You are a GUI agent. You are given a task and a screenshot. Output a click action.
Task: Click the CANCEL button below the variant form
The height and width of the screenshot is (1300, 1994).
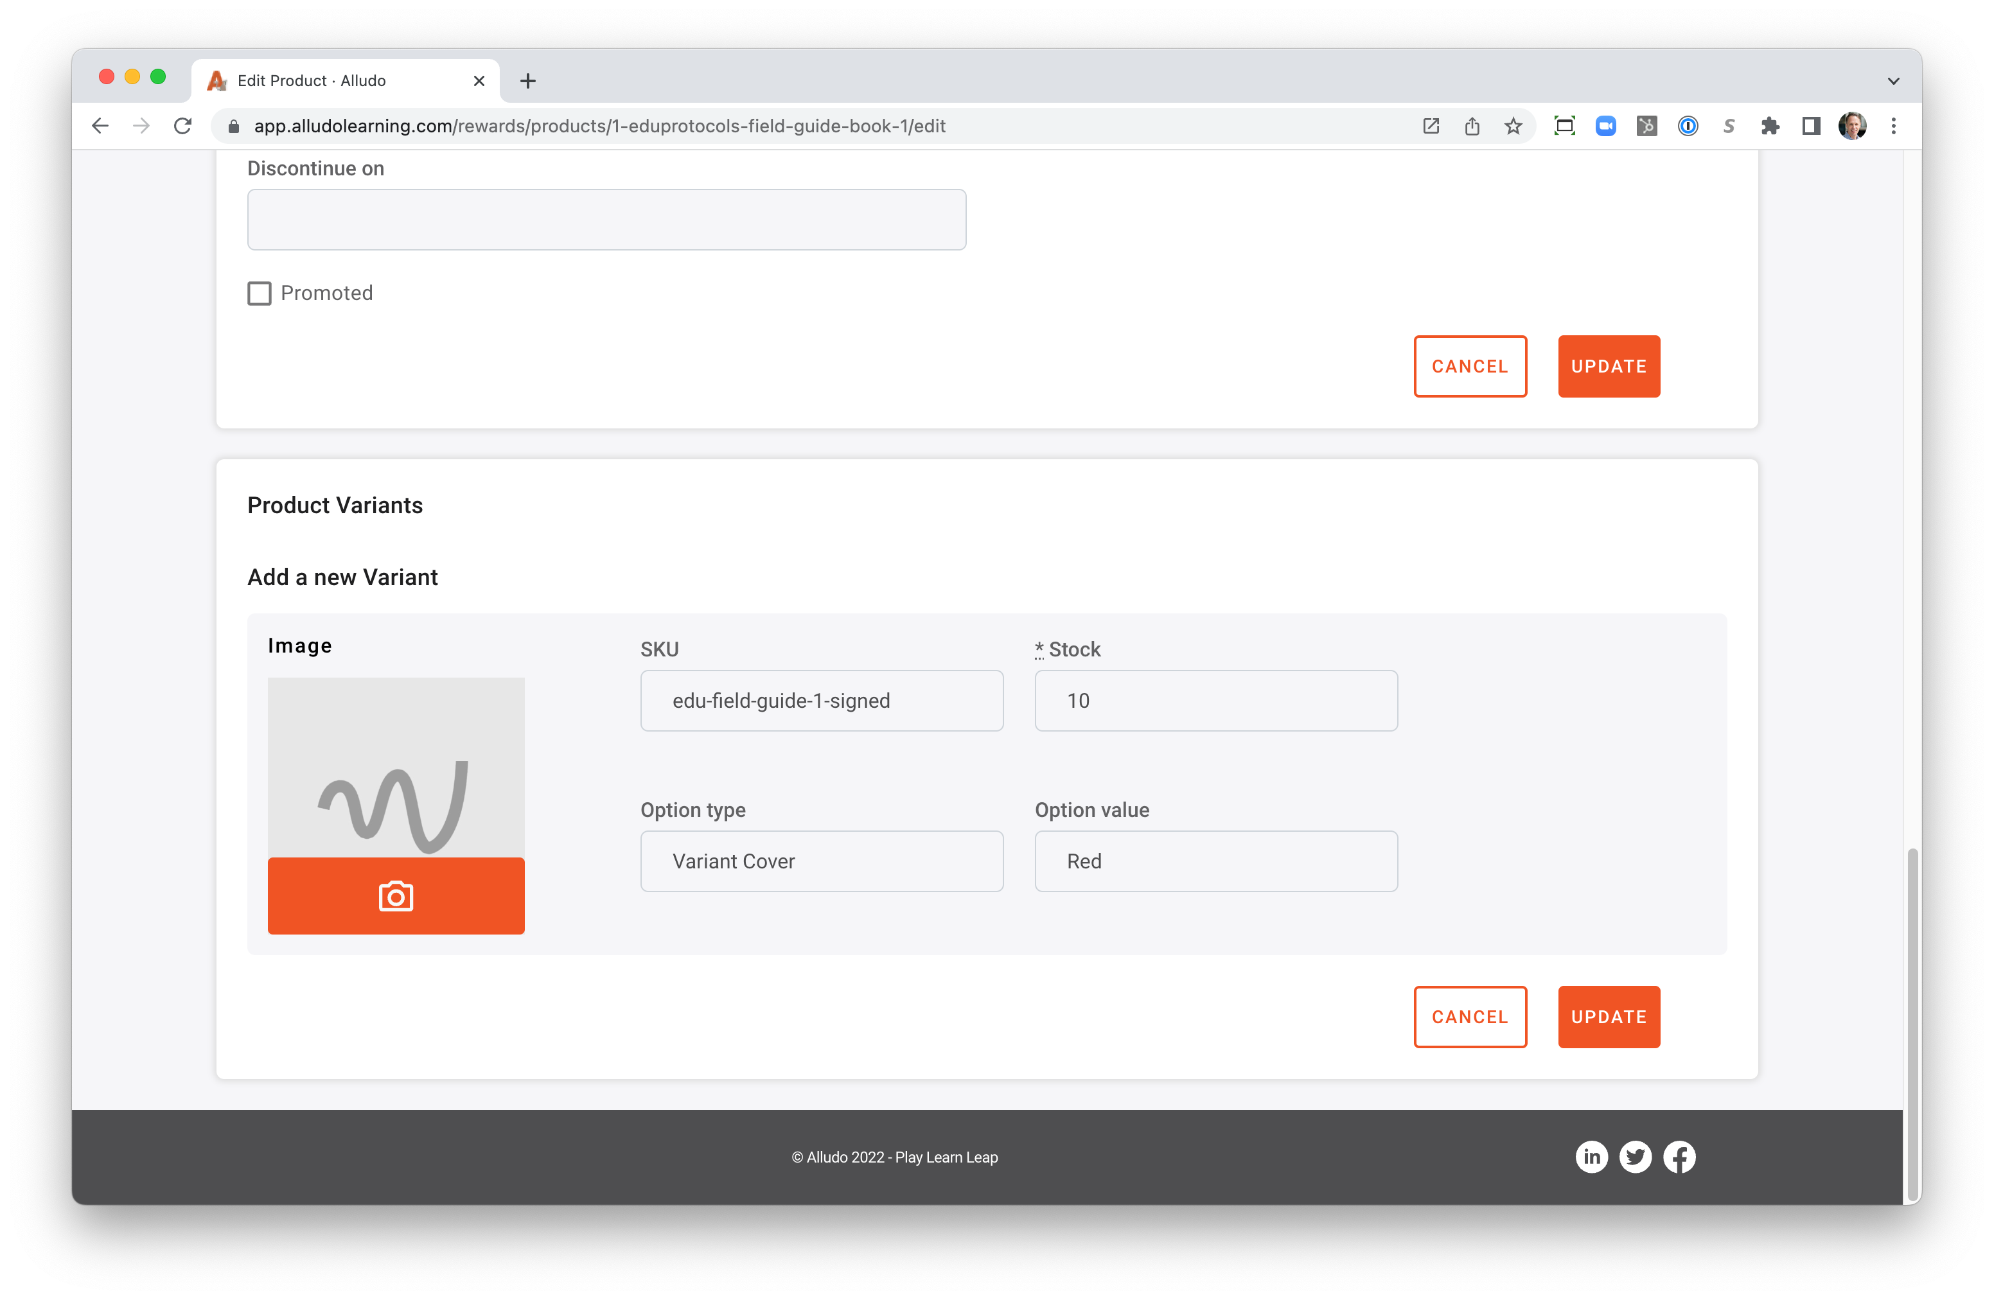1470,1017
